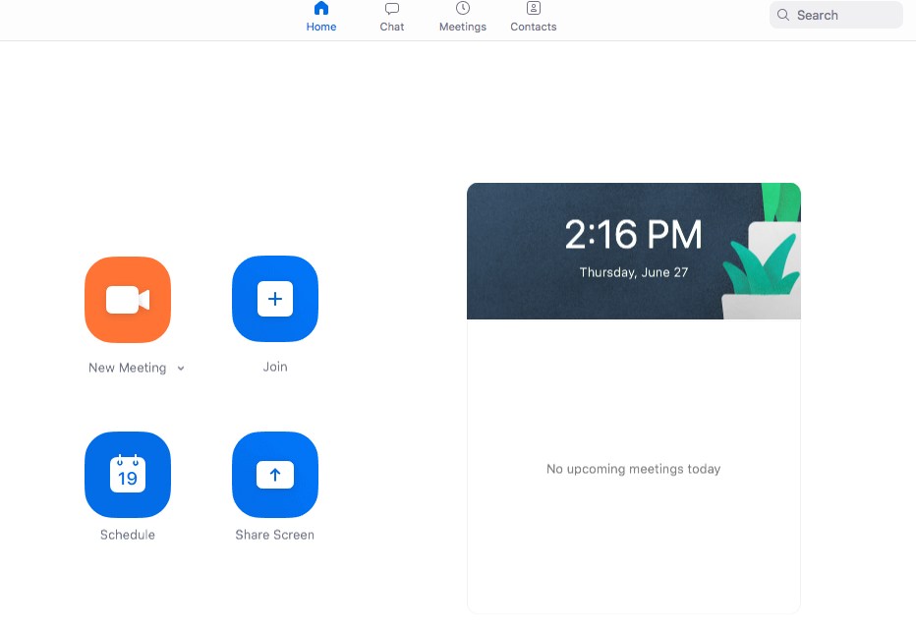Viewport: 916px width, 636px height.
Task: Select the Chat tab label
Action: [x=392, y=27]
